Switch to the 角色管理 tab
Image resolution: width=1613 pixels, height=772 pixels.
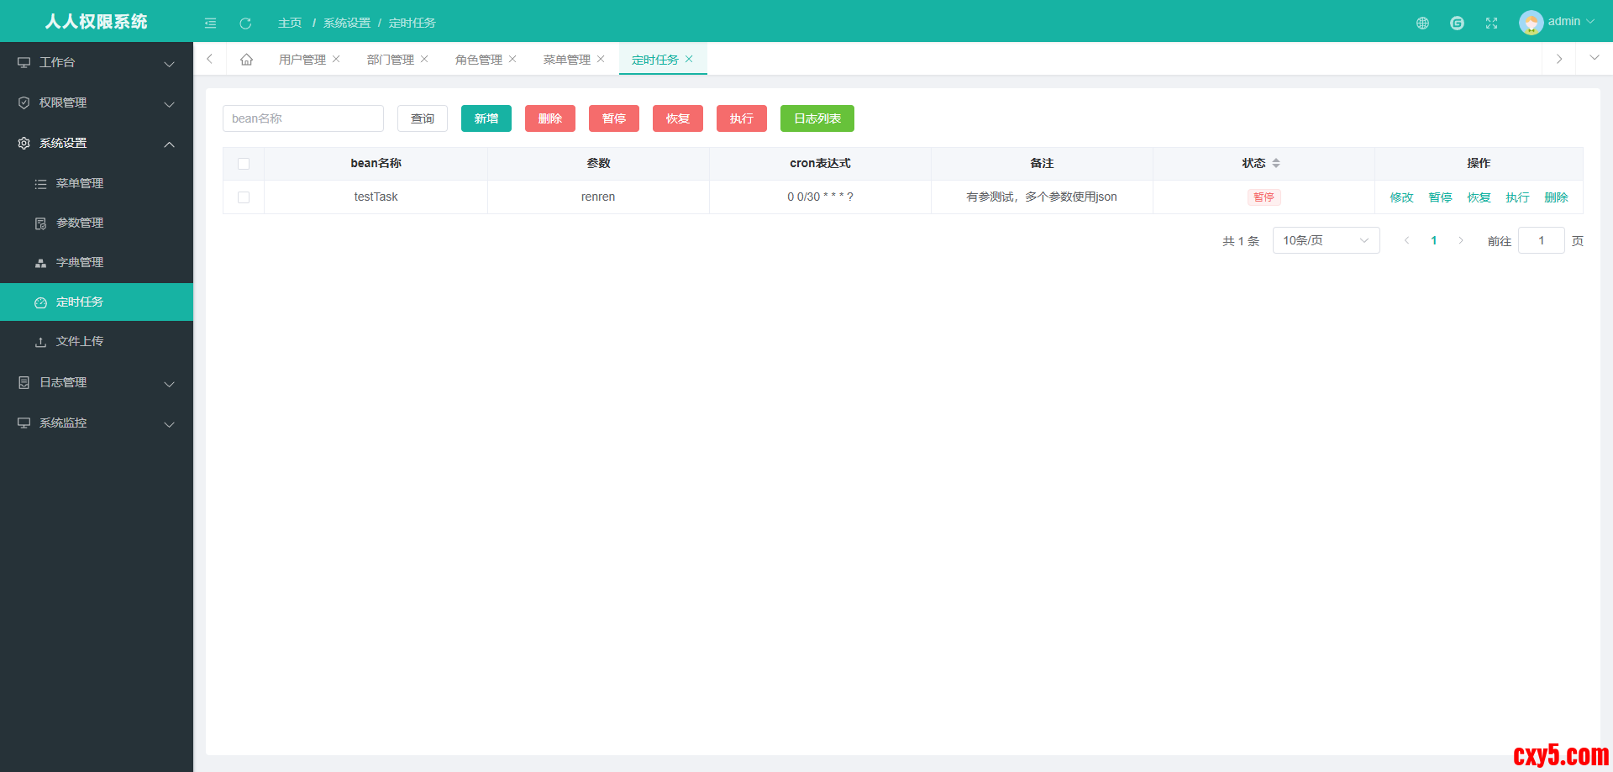click(x=478, y=60)
